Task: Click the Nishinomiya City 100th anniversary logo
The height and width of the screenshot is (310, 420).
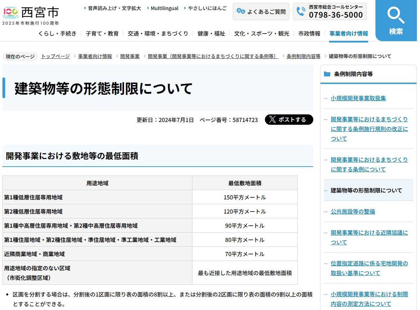Action: 10,12
